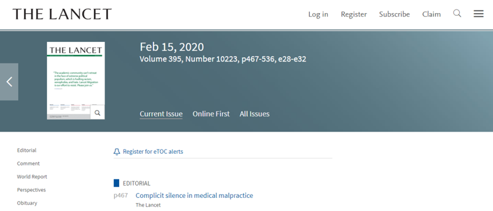Click the Register link in header
The height and width of the screenshot is (211, 493).
354,14
